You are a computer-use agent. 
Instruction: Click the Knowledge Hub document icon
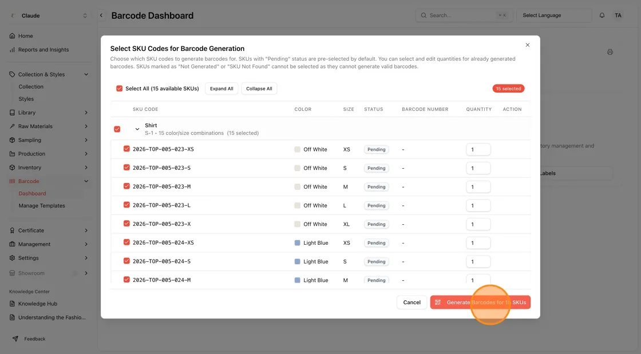coord(12,304)
